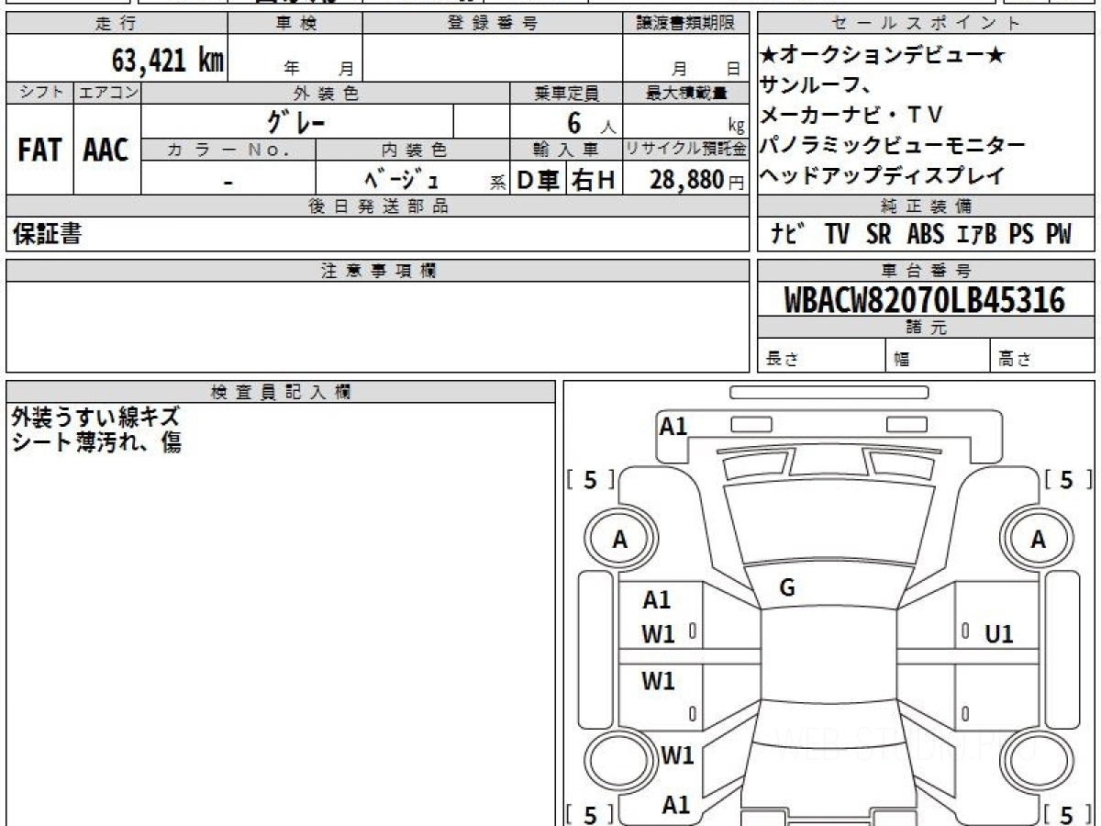
Task: Click the mileage value 63,421 km
Action: click(x=168, y=60)
